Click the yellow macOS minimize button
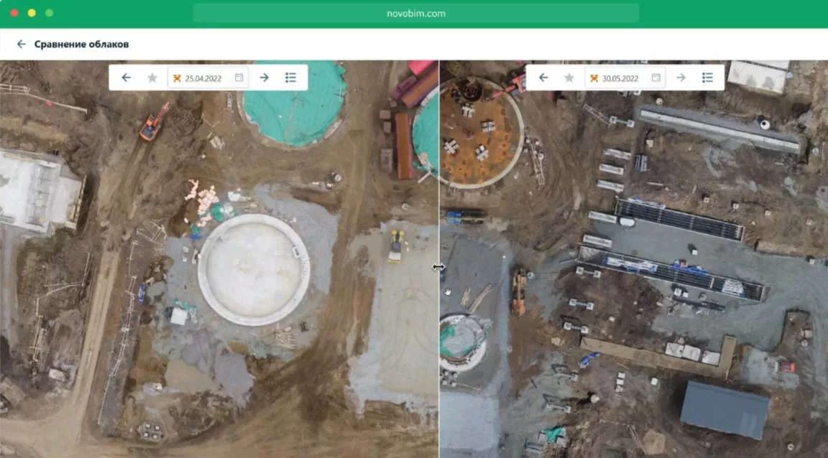The width and height of the screenshot is (828, 458). coord(32,13)
